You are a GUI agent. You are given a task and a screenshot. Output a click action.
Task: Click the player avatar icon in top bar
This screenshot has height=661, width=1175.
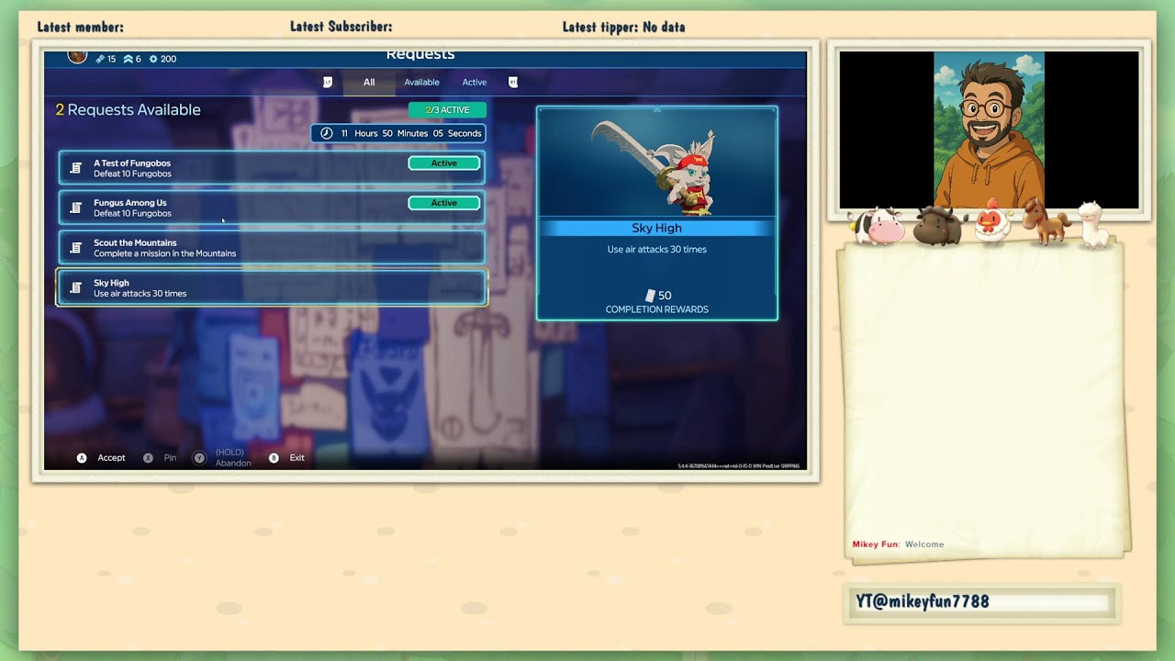[78, 57]
